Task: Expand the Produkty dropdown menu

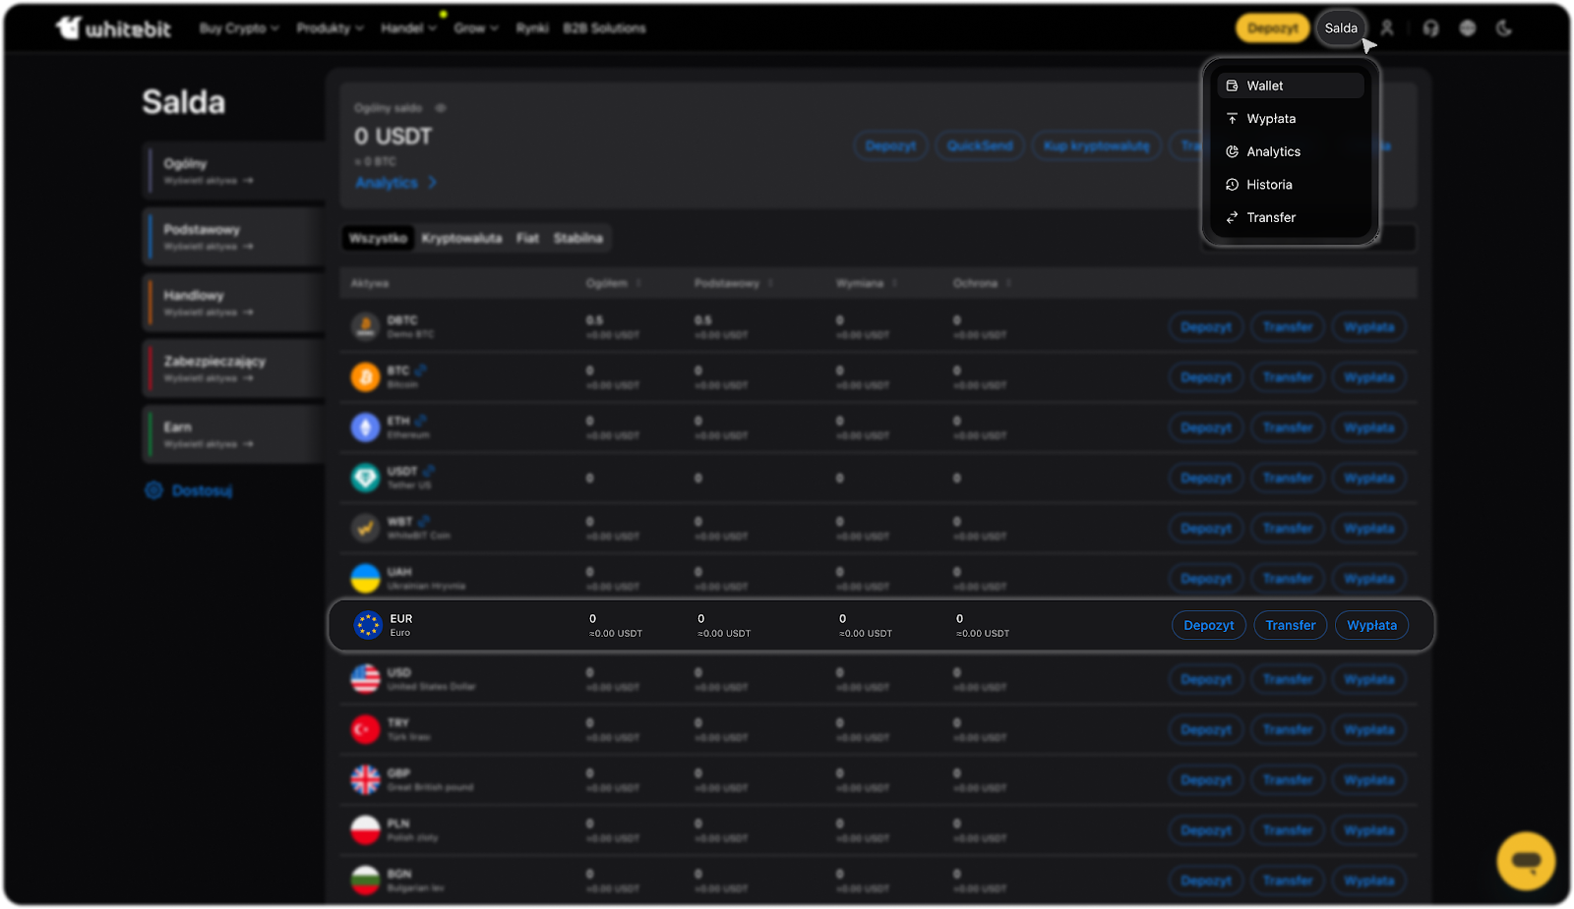Action: pos(330,28)
